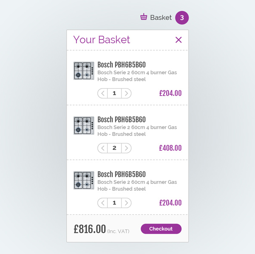255x254 pixels.
Task: Increase quantity of the second basket item
Action: (126, 148)
